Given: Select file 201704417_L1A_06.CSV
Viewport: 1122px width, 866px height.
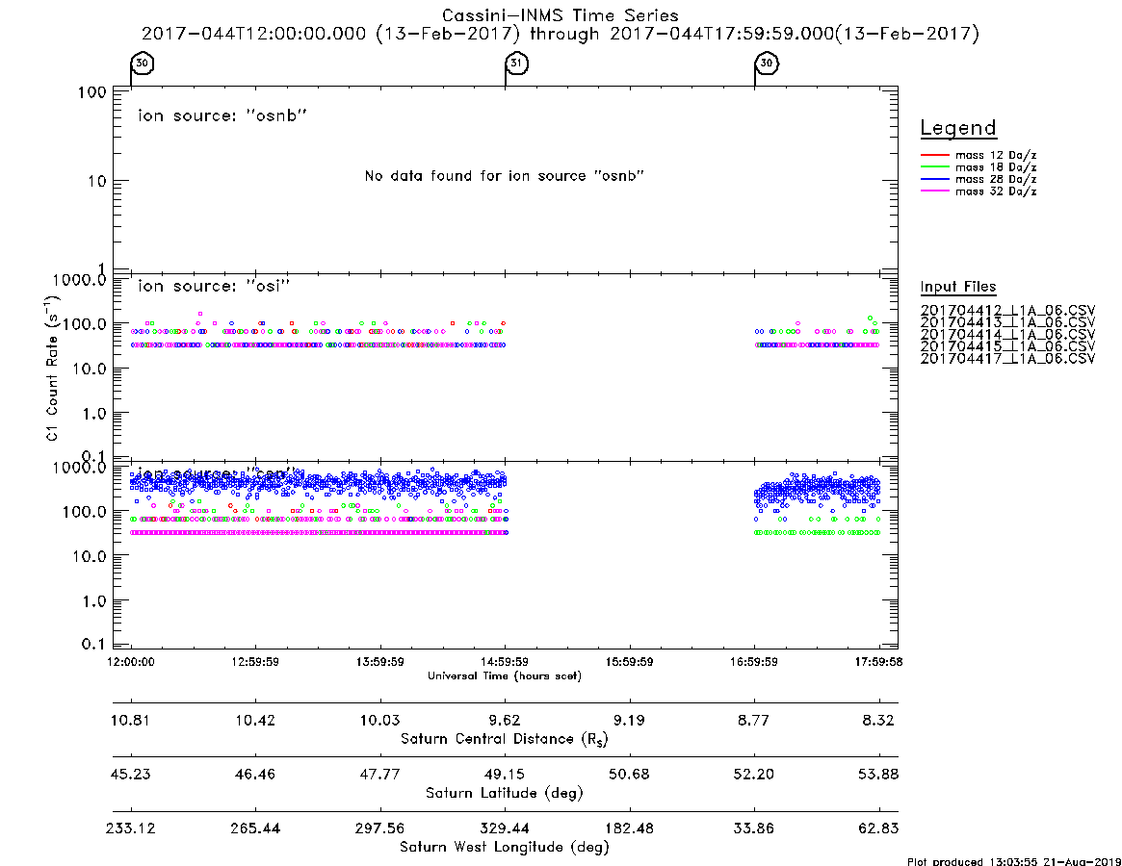Looking at the screenshot, I should pos(1007,358).
